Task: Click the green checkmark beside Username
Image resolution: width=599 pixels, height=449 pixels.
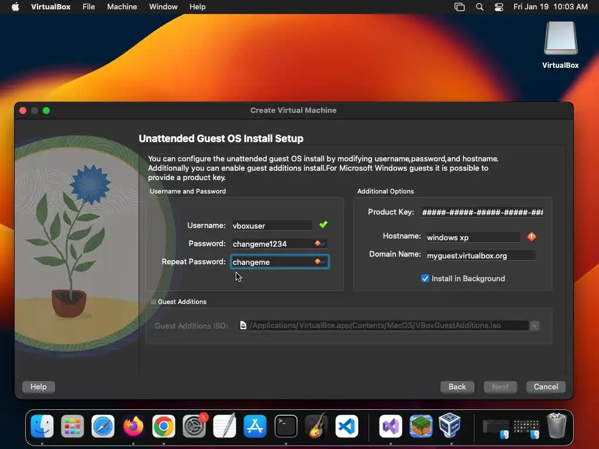Action: tap(323, 225)
